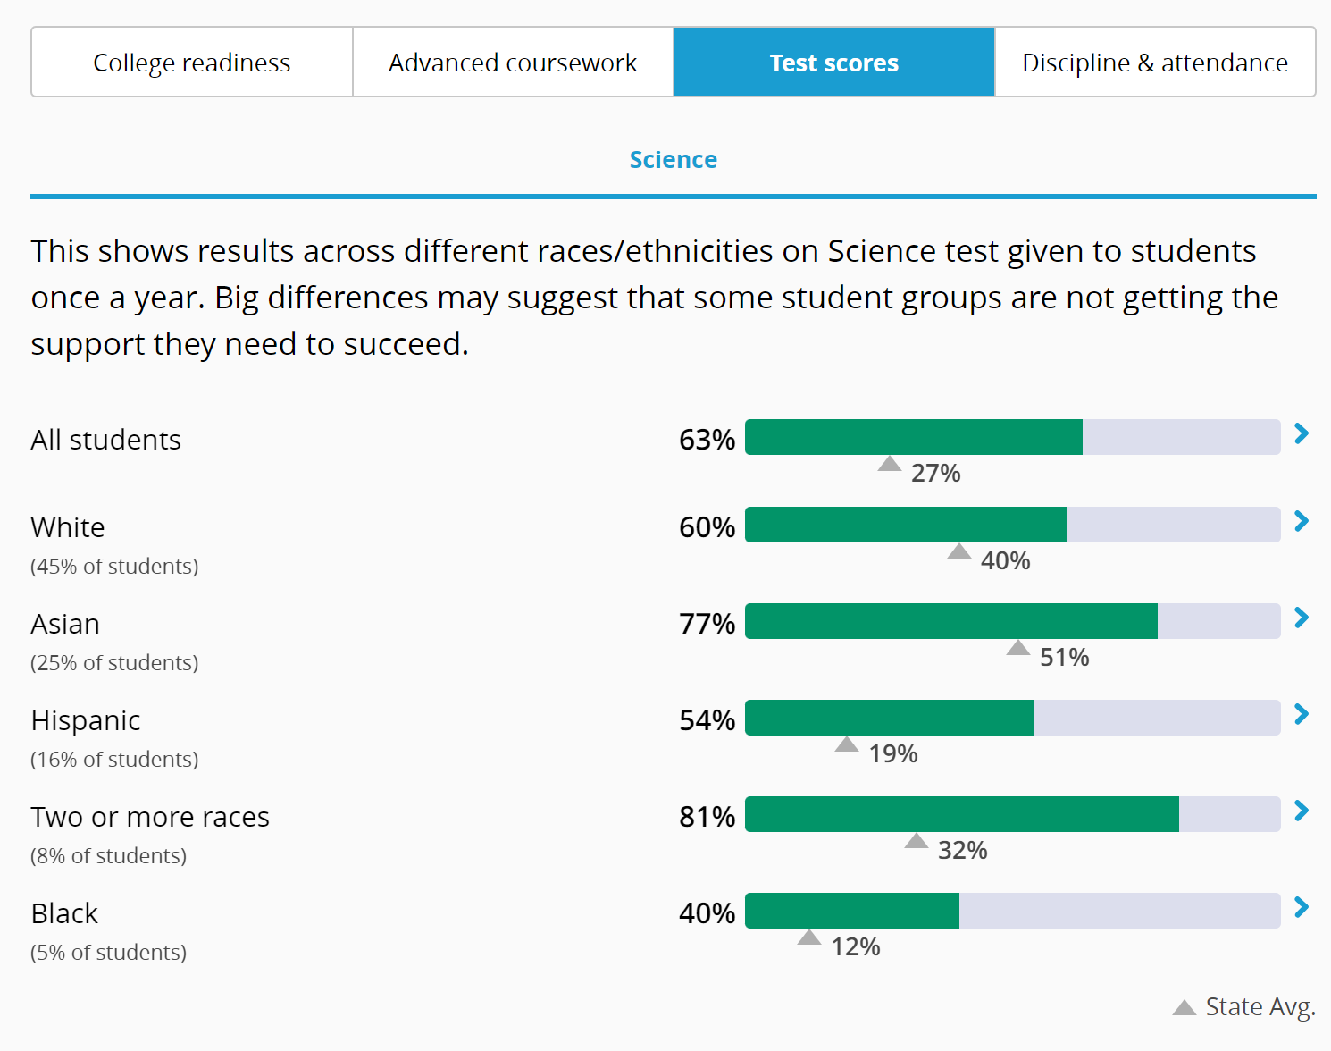This screenshot has height=1051, width=1331.
Task: Click the Two or more races label
Action: (x=150, y=817)
